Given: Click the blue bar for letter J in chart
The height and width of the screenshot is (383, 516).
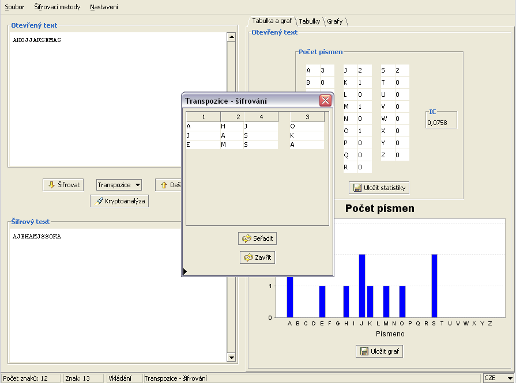Looking at the screenshot, I should pos(362,286).
